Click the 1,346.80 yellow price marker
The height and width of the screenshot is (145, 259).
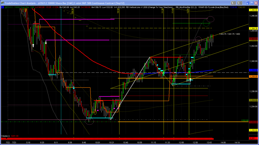pyautogui.click(x=253, y=10)
